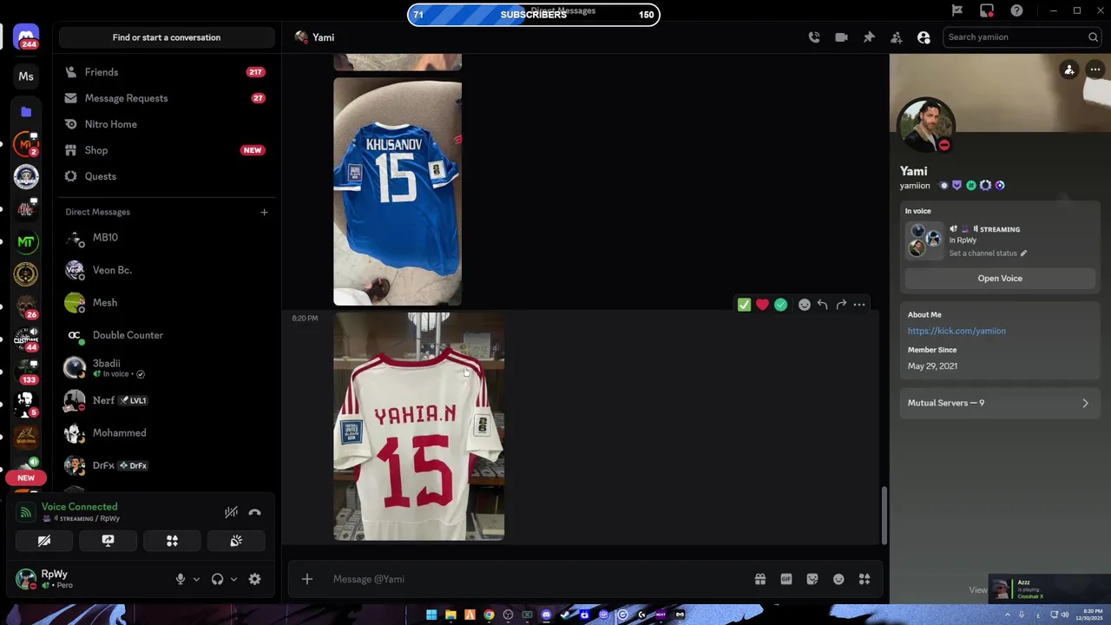Open Message Requests
The height and width of the screenshot is (625, 1111).
[165, 98]
